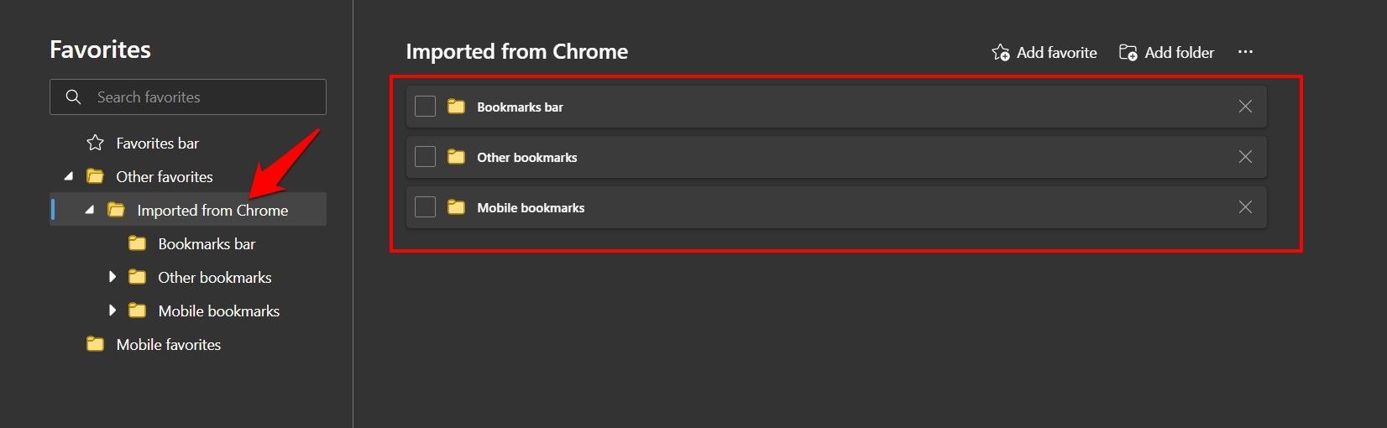Click the Add favorite star icon
Screen dimensions: 1387x428
(1001, 53)
